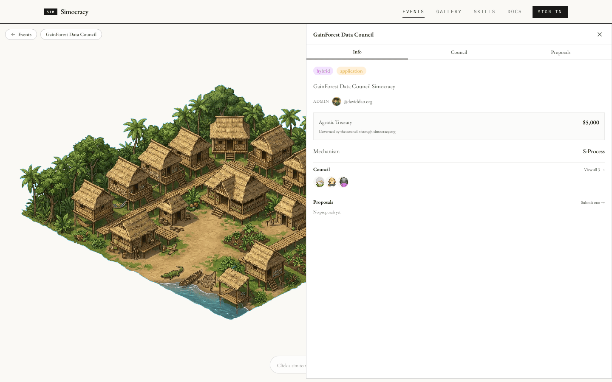Close the GainForest Data Council panel
Screen dimensions: 612x382
tap(600, 34)
